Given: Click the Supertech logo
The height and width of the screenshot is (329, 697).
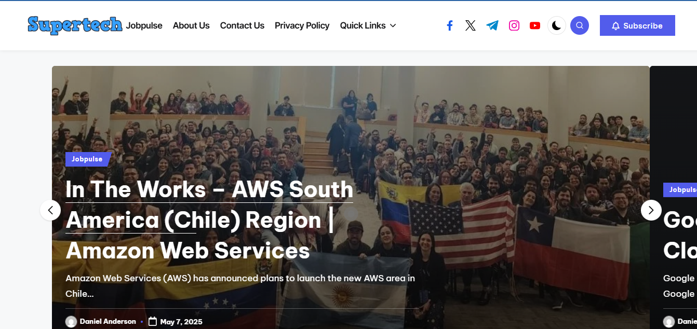Looking at the screenshot, I should (x=75, y=25).
